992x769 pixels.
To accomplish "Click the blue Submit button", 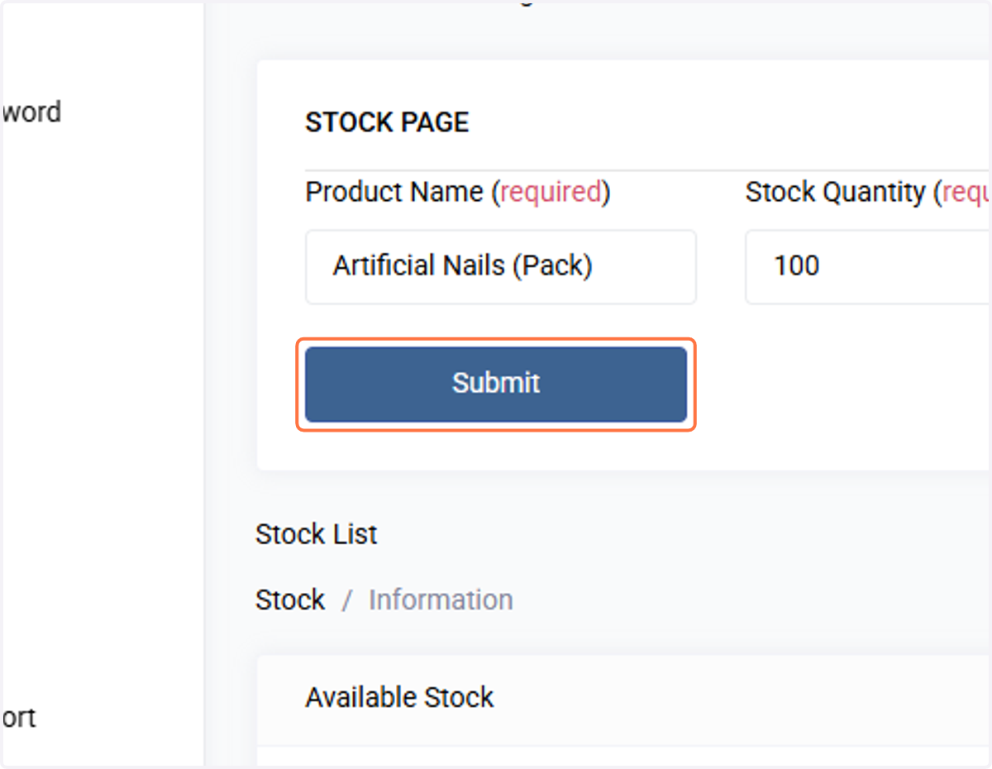I will tap(496, 384).
